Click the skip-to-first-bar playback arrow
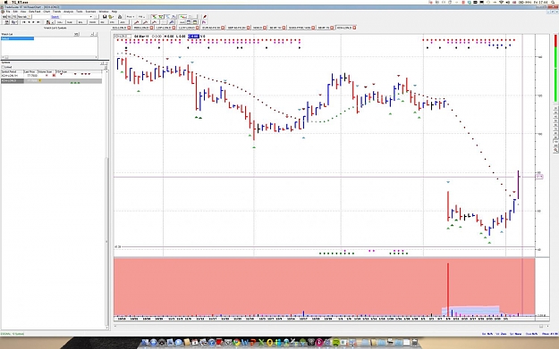 click(24, 22)
